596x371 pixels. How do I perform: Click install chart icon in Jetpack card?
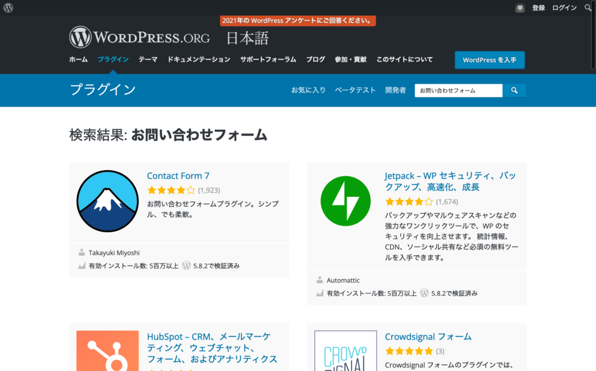coord(320,292)
